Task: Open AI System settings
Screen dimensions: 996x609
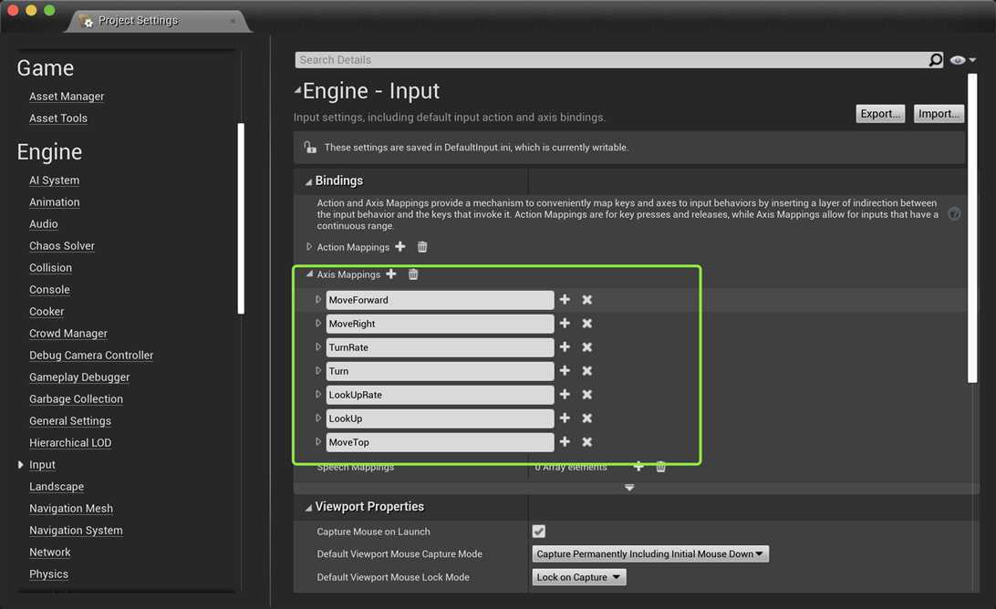Action: tap(55, 181)
